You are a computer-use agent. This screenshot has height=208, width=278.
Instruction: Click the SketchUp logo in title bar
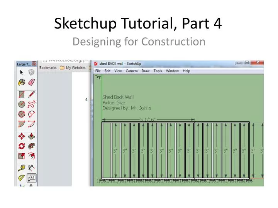[96, 64]
